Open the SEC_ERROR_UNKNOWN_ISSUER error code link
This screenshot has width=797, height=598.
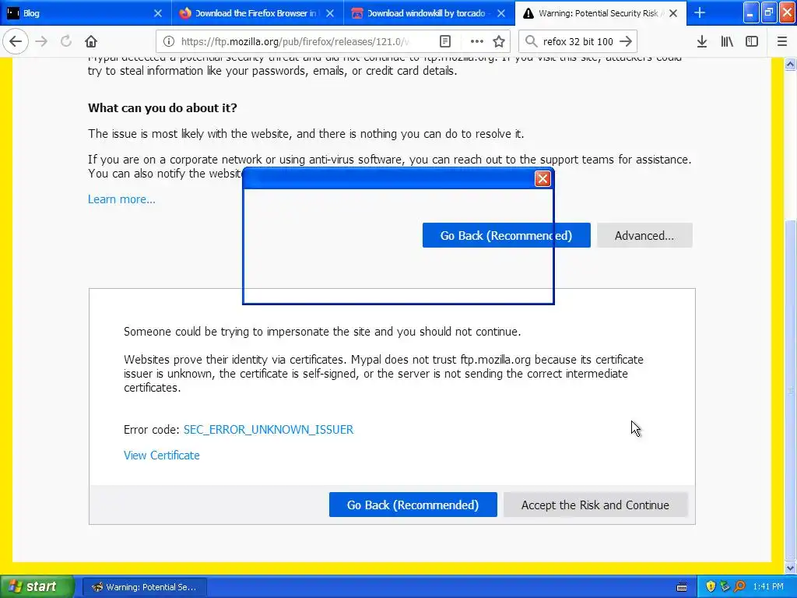(x=269, y=430)
